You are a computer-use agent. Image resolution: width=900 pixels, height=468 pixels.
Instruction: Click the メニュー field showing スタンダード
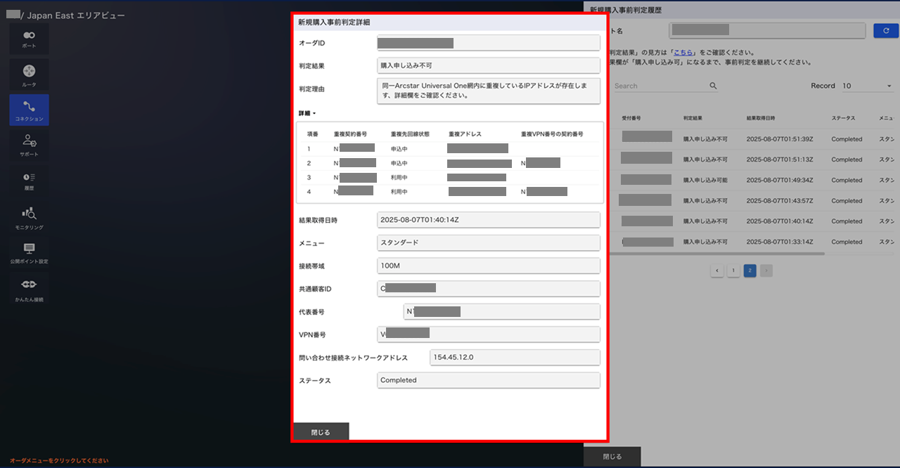coord(489,242)
